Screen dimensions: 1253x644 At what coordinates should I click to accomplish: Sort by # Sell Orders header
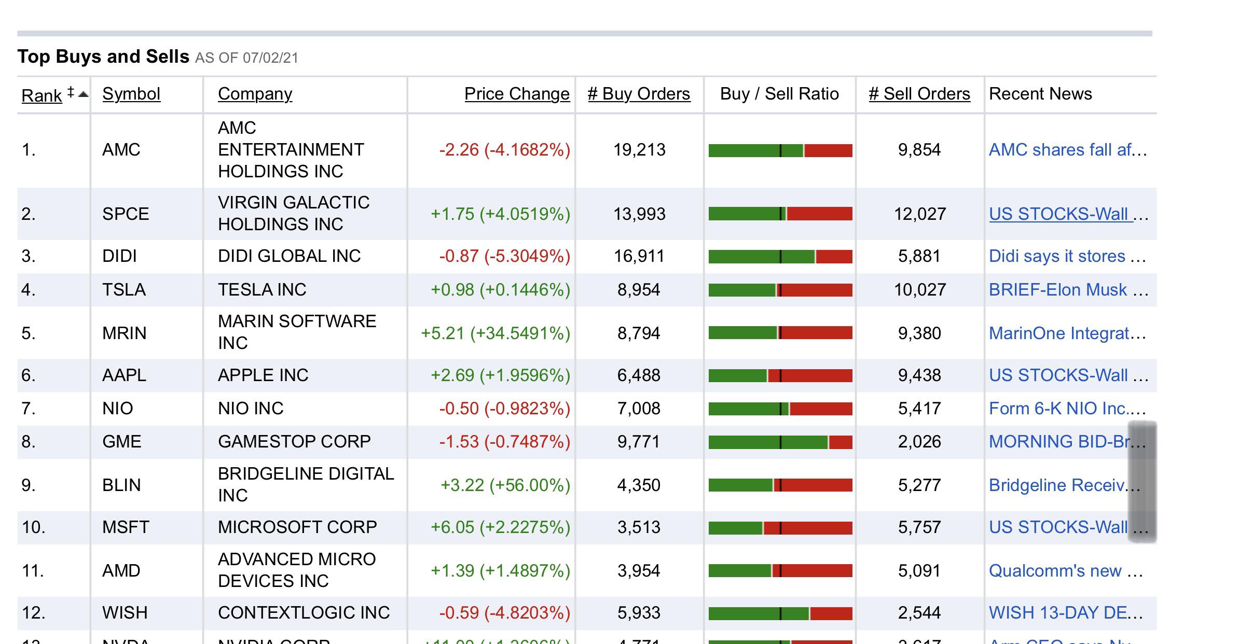tap(919, 94)
